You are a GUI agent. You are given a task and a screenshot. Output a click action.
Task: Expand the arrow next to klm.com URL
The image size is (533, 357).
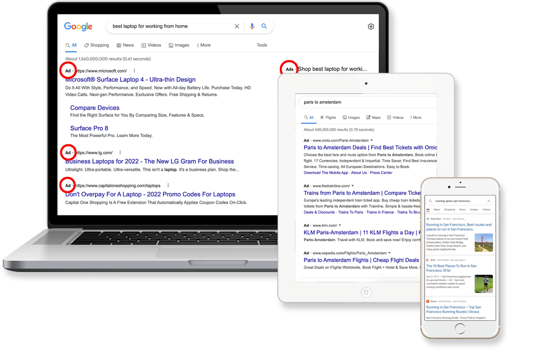[340, 225]
